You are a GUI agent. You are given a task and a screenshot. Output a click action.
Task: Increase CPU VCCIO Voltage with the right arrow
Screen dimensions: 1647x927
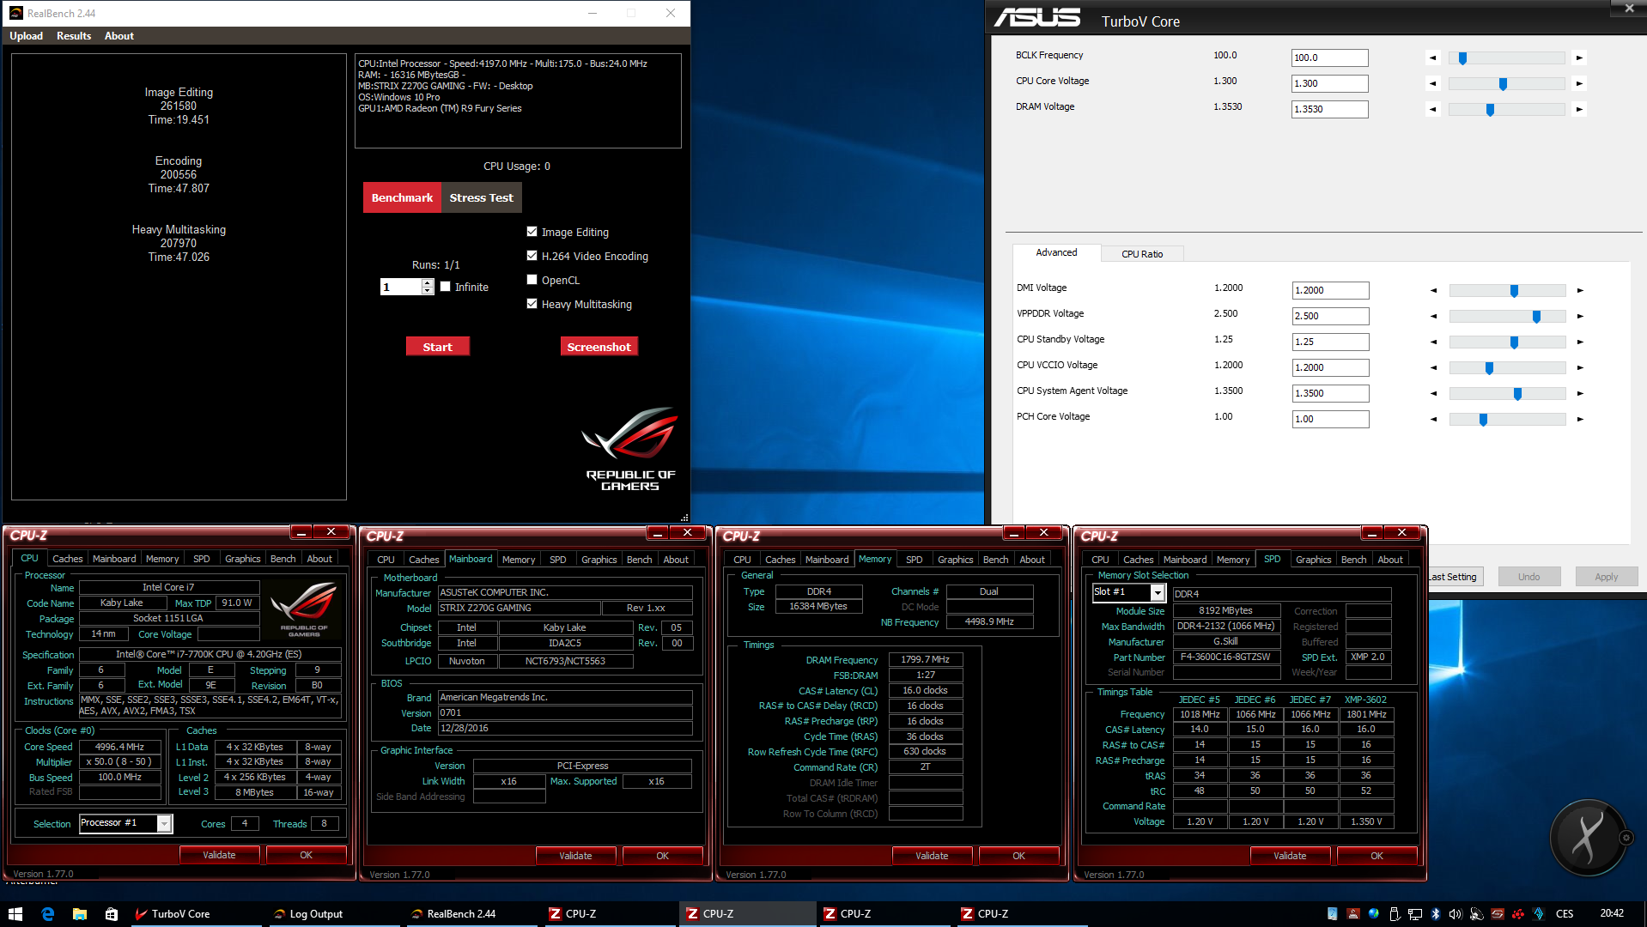[x=1580, y=368]
